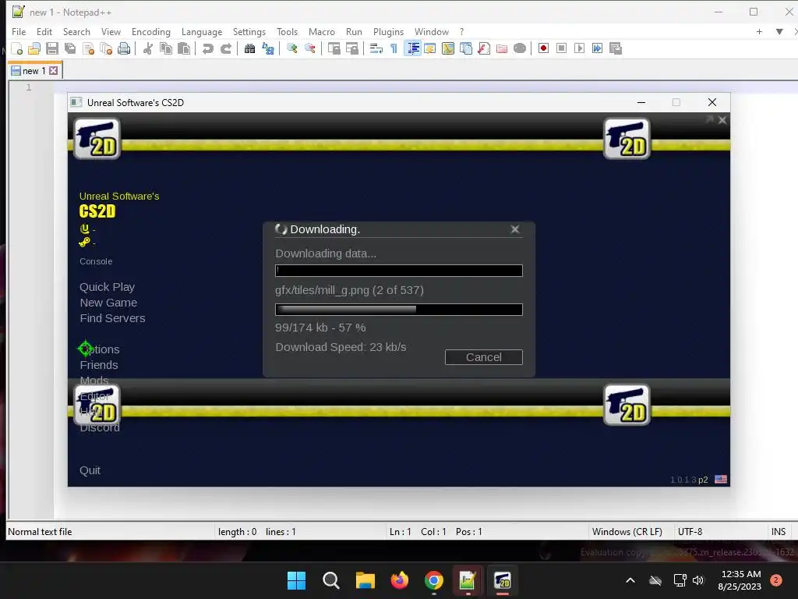Click the Synchronize vertical scrolling icon

click(x=334, y=48)
